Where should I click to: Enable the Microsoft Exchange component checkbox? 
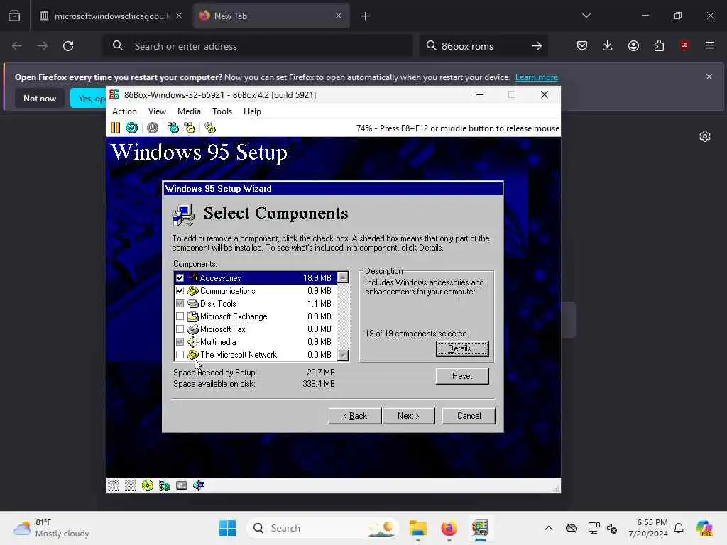coord(180,316)
